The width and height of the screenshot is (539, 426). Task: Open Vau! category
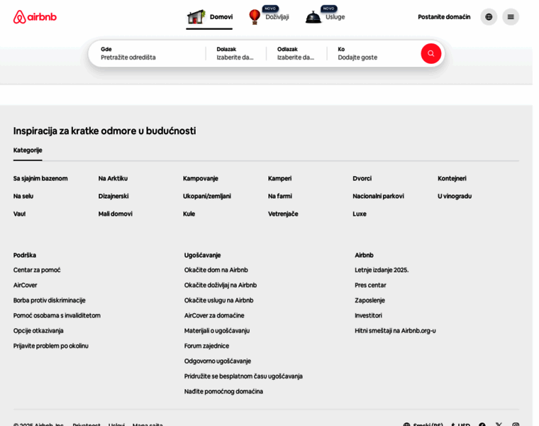(x=19, y=214)
